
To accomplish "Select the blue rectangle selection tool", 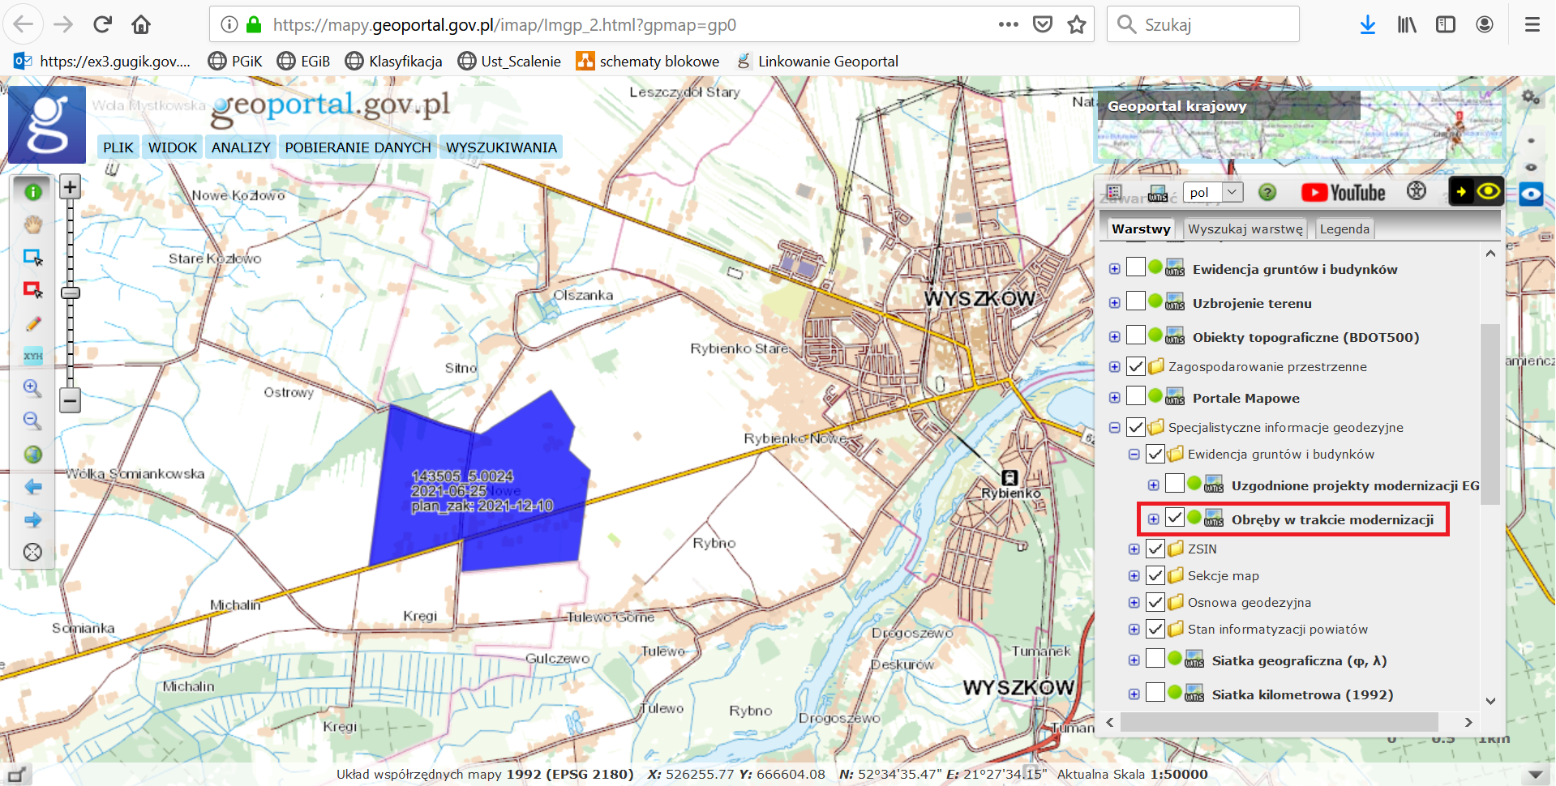I will [x=32, y=258].
